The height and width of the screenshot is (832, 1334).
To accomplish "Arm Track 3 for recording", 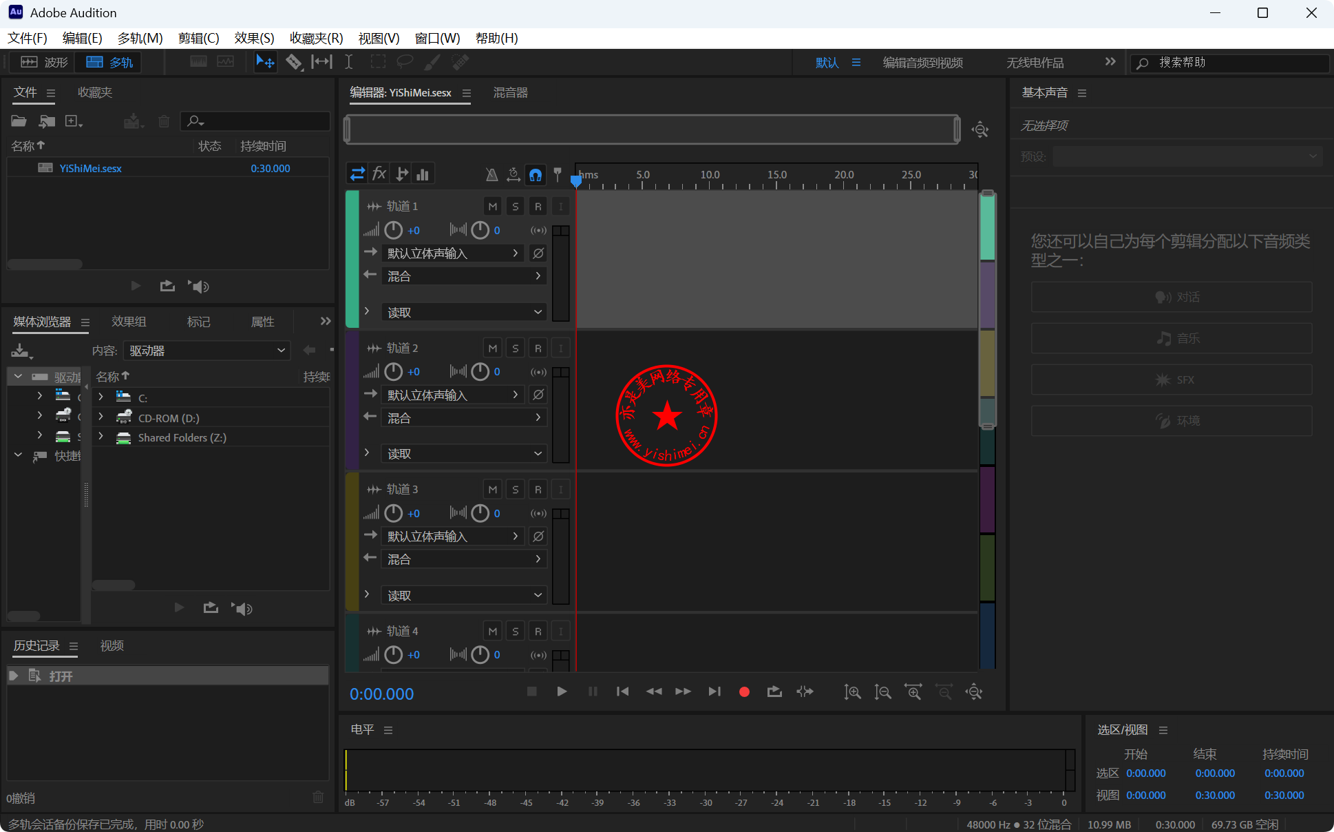I will coord(538,489).
